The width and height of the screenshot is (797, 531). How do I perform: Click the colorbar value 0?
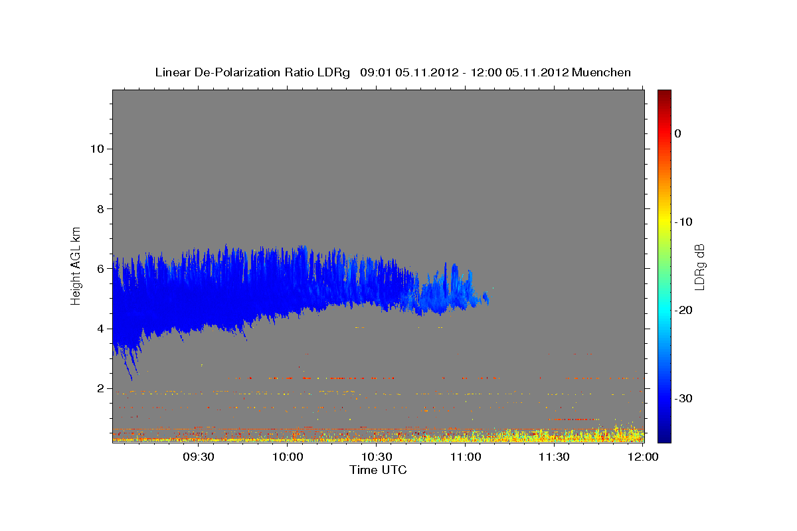click(x=678, y=133)
